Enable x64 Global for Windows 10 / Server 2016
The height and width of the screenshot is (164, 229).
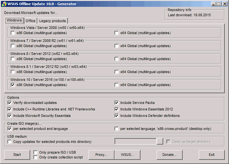[116, 85]
